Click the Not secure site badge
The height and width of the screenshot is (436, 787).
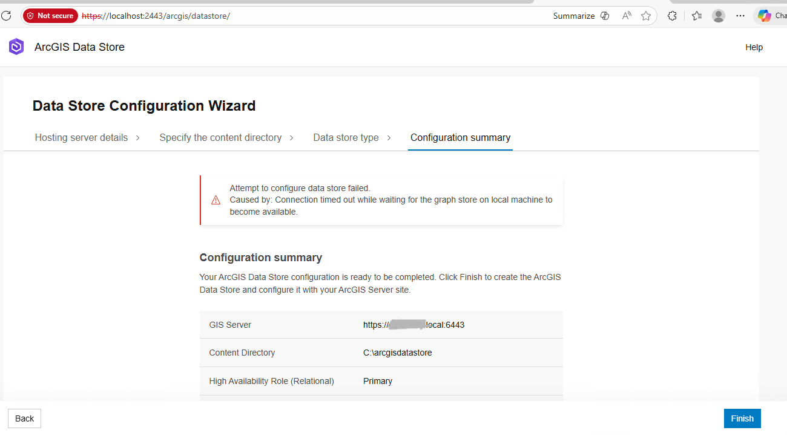50,16
